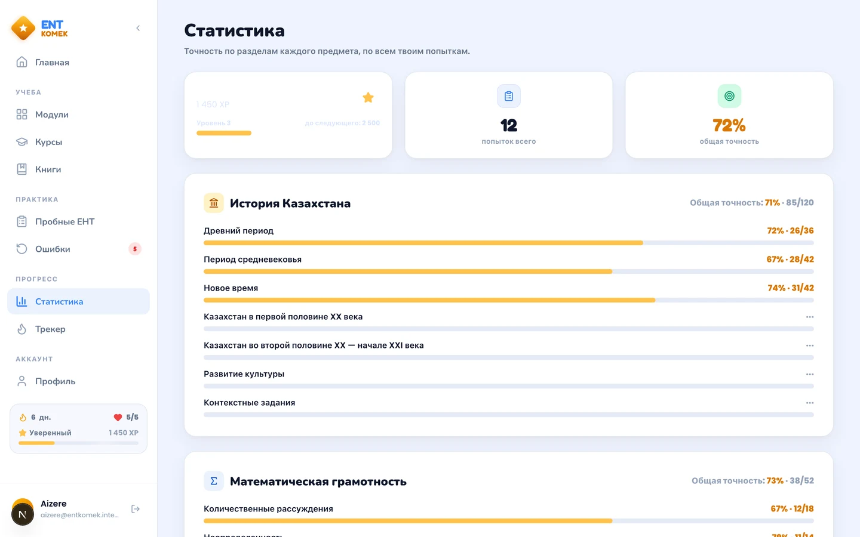Click the ellipsis for Контекстные задания
The height and width of the screenshot is (537, 860).
pos(810,403)
